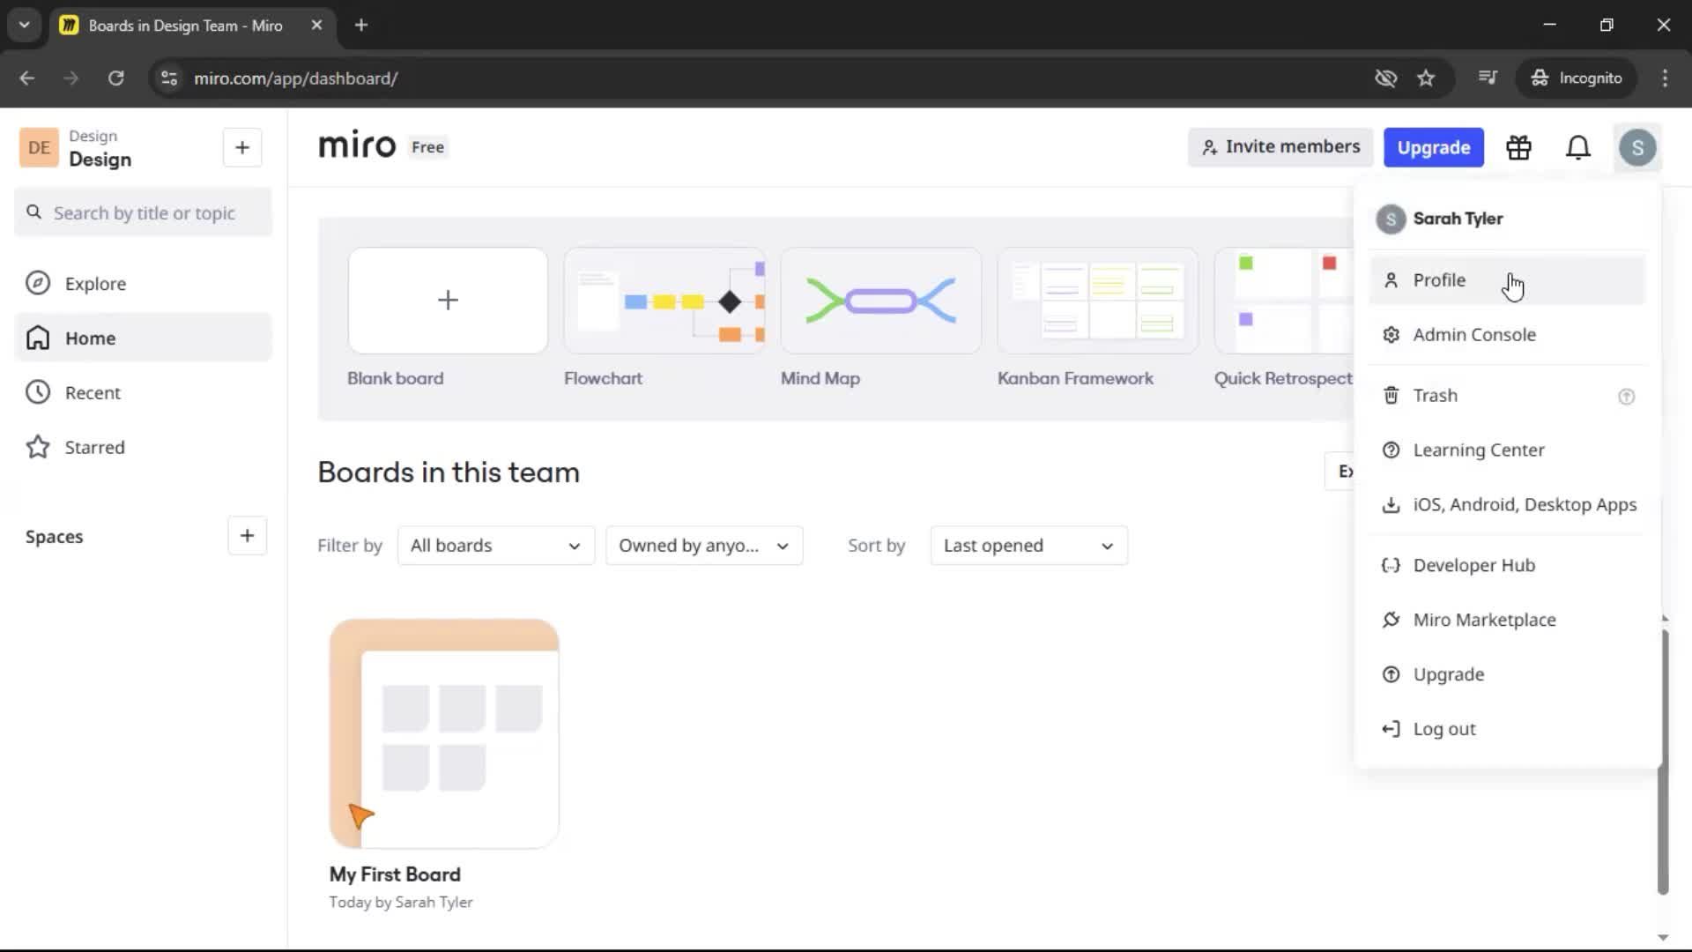Go to Explore in sidebar
Image resolution: width=1692 pixels, height=952 pixels.
(x=143, y=284)
